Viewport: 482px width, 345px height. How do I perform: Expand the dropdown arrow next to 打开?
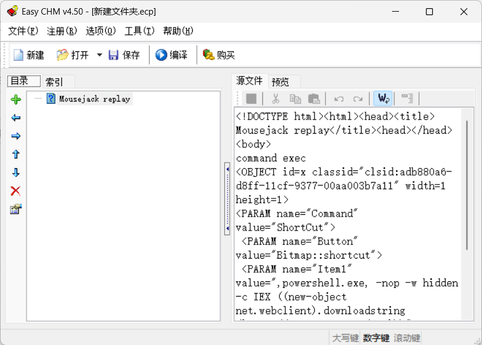(99, 55)
